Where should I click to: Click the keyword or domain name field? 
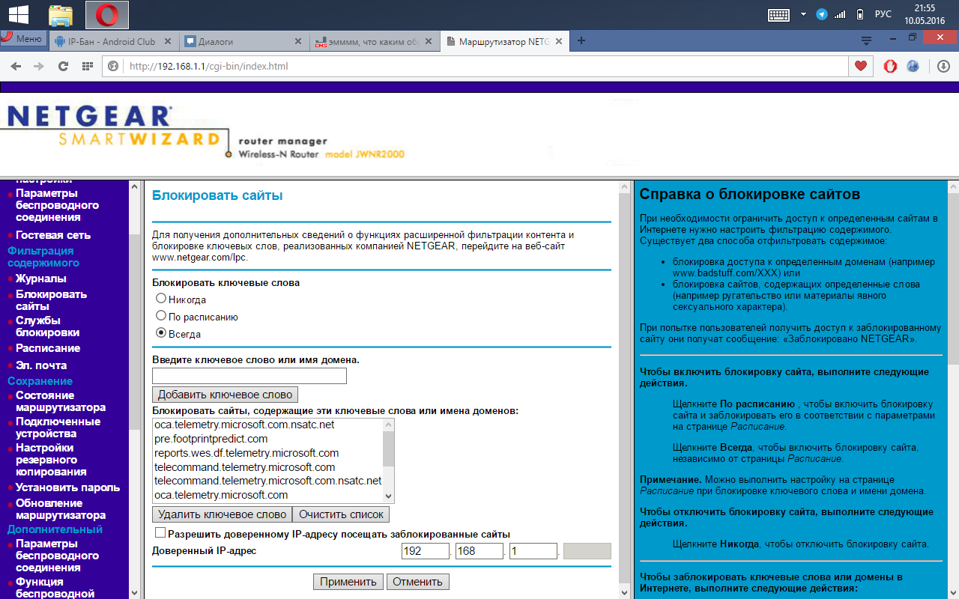249,376
